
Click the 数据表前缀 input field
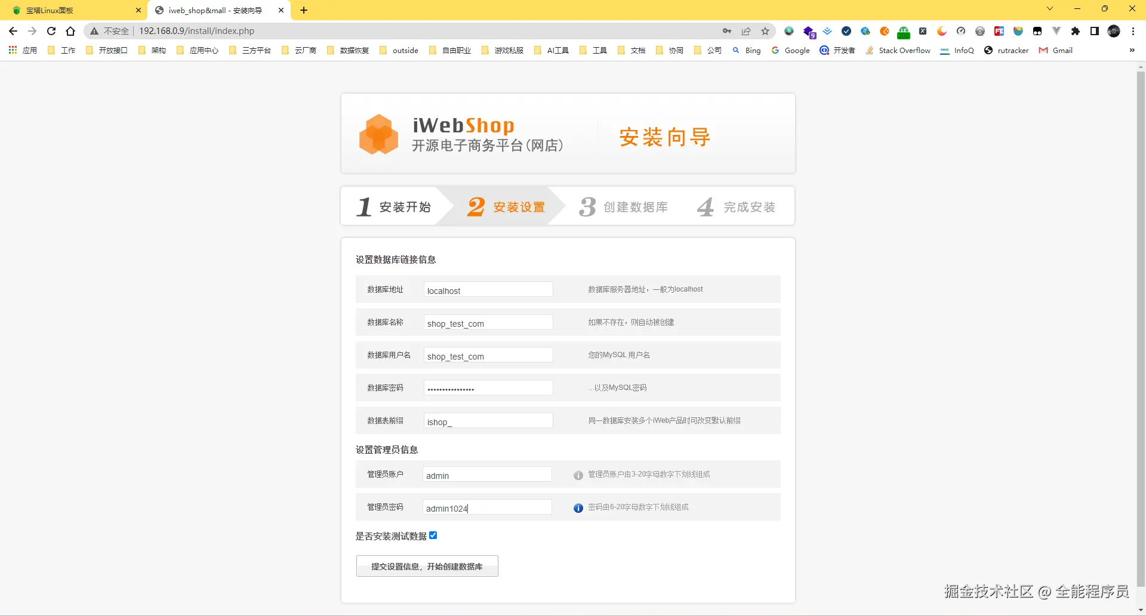pyautogui.click(x=488, y=421)
